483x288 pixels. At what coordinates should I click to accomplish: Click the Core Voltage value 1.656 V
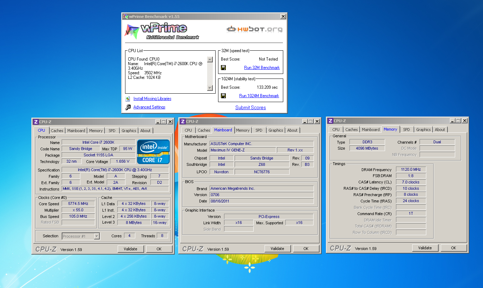click(123, 162)
